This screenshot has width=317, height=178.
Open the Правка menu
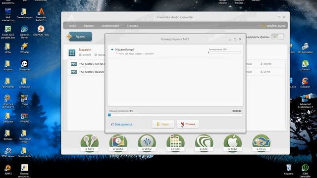89,26
